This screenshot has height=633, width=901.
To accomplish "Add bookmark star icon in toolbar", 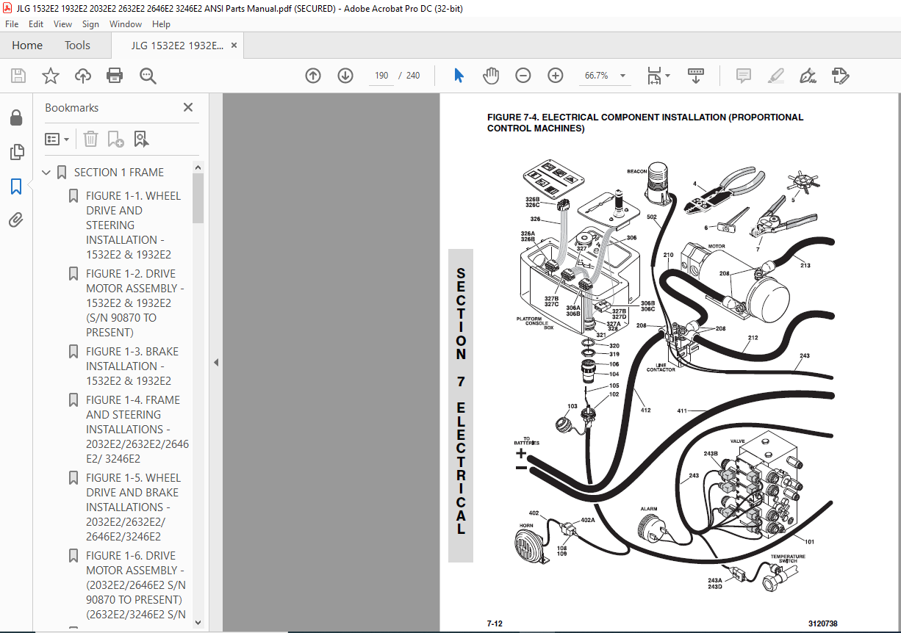I will 51,76.
